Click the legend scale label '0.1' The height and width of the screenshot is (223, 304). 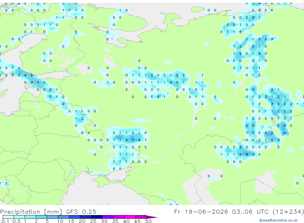tap(5, 221)
